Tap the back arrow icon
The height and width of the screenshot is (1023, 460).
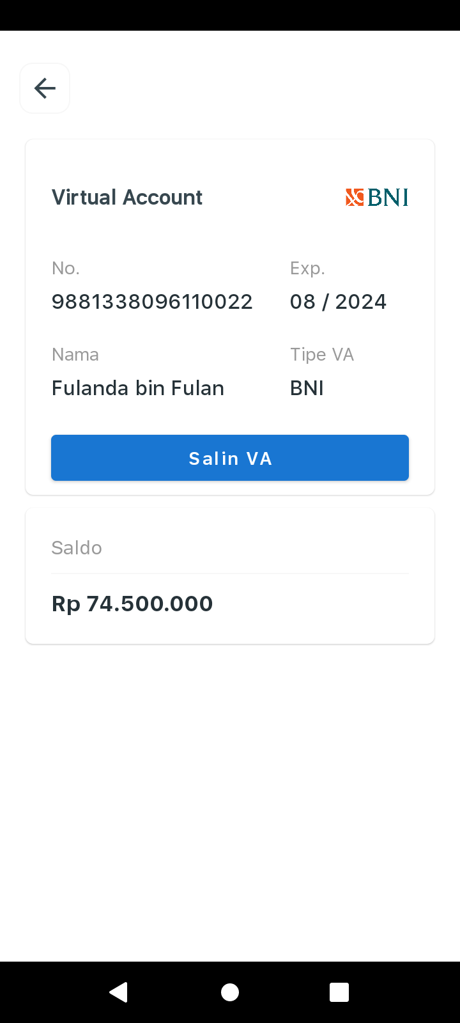click(x=45, y=88)
